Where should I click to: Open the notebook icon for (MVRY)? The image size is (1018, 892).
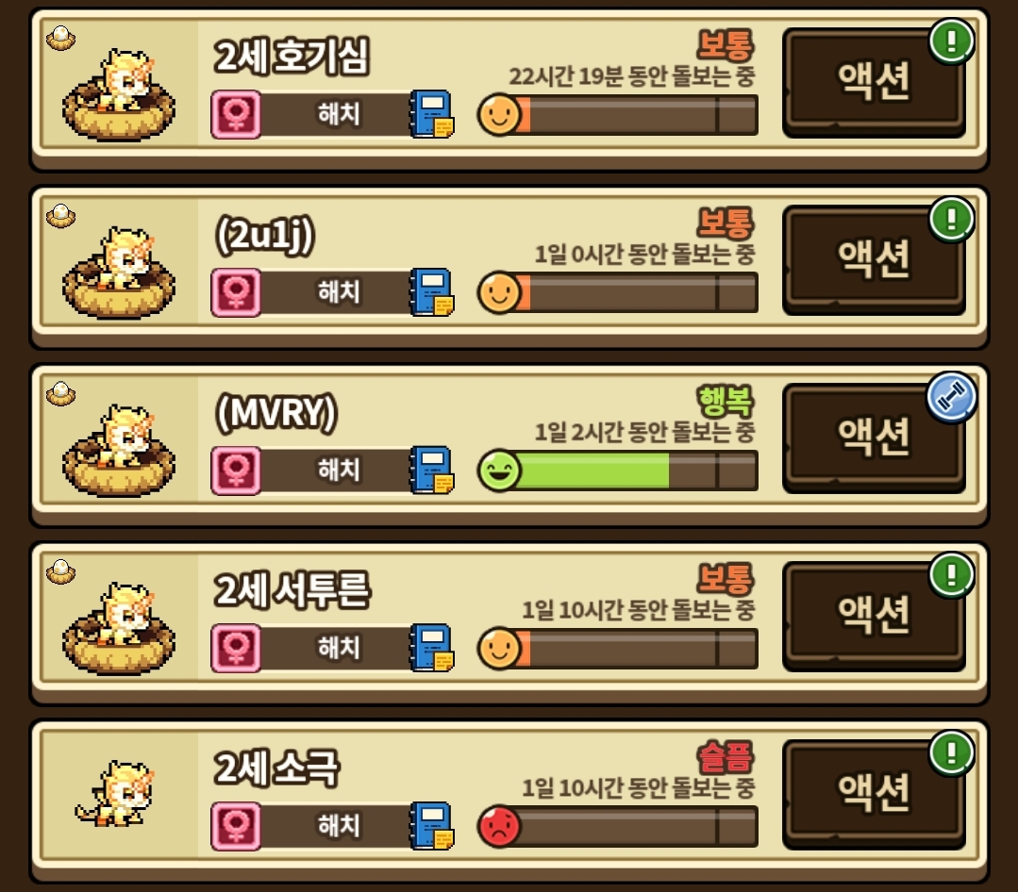432,470
